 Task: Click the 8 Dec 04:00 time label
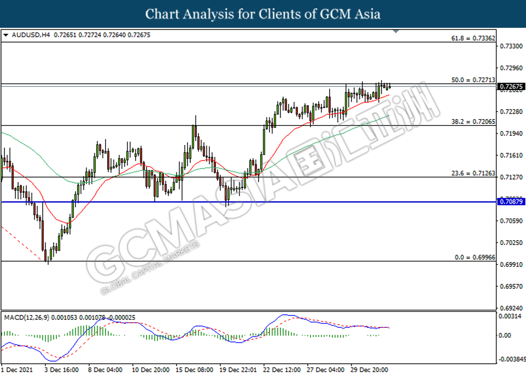pos(105,370)
